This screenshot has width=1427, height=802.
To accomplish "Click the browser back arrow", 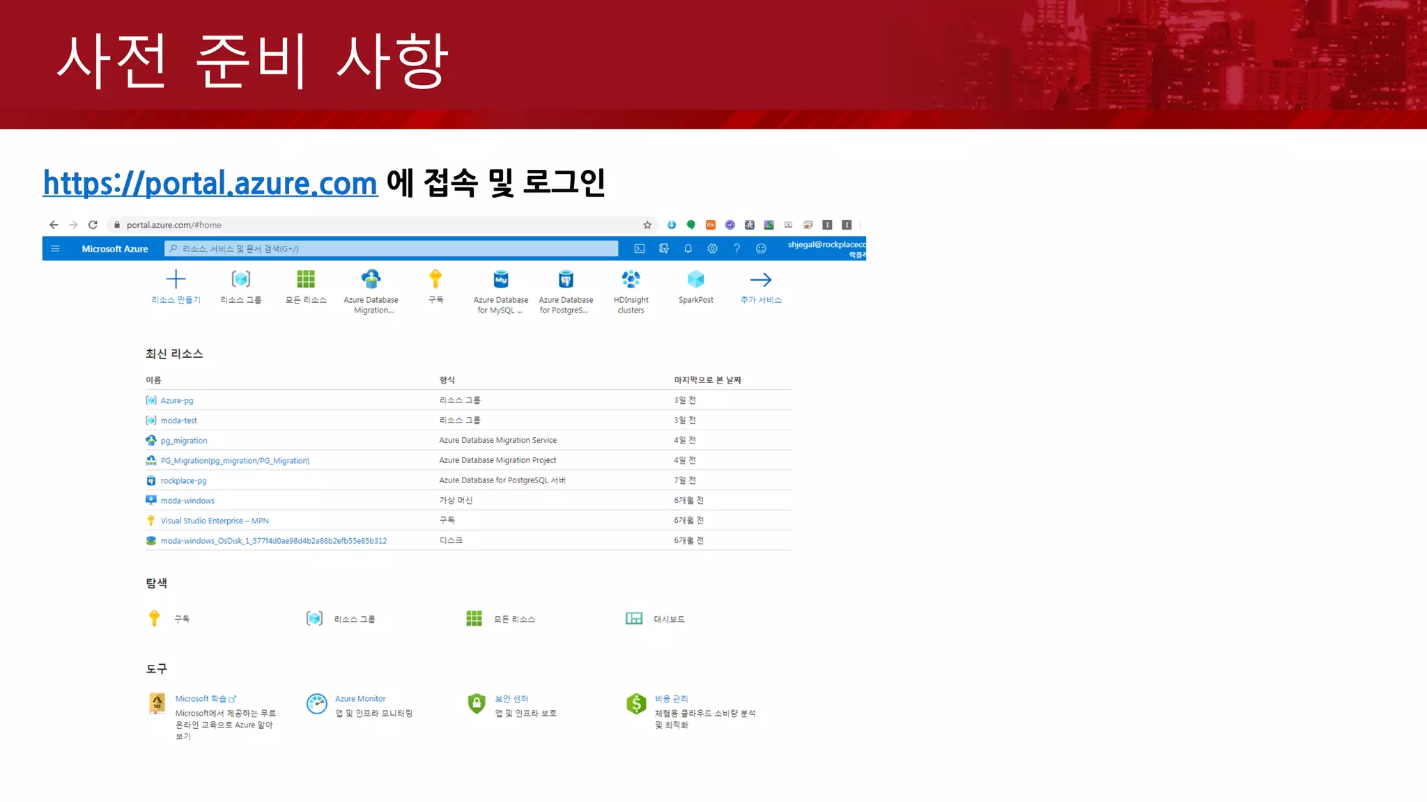I will (54, 225).
